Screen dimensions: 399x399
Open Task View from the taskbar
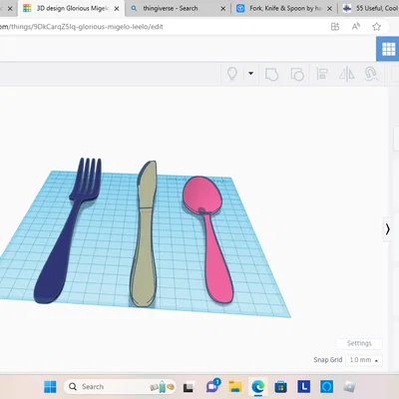189,387
